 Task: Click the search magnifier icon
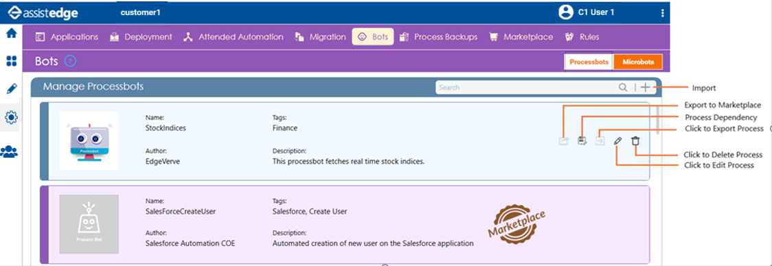pyautogui.click(x=623, y=88)
